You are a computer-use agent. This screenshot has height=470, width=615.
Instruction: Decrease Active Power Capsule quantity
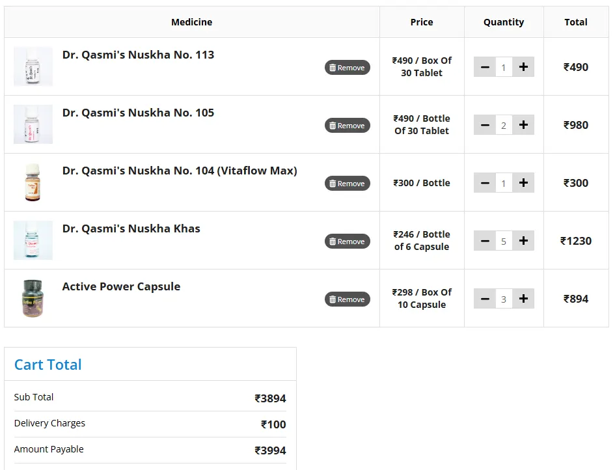tap(485, 299)
